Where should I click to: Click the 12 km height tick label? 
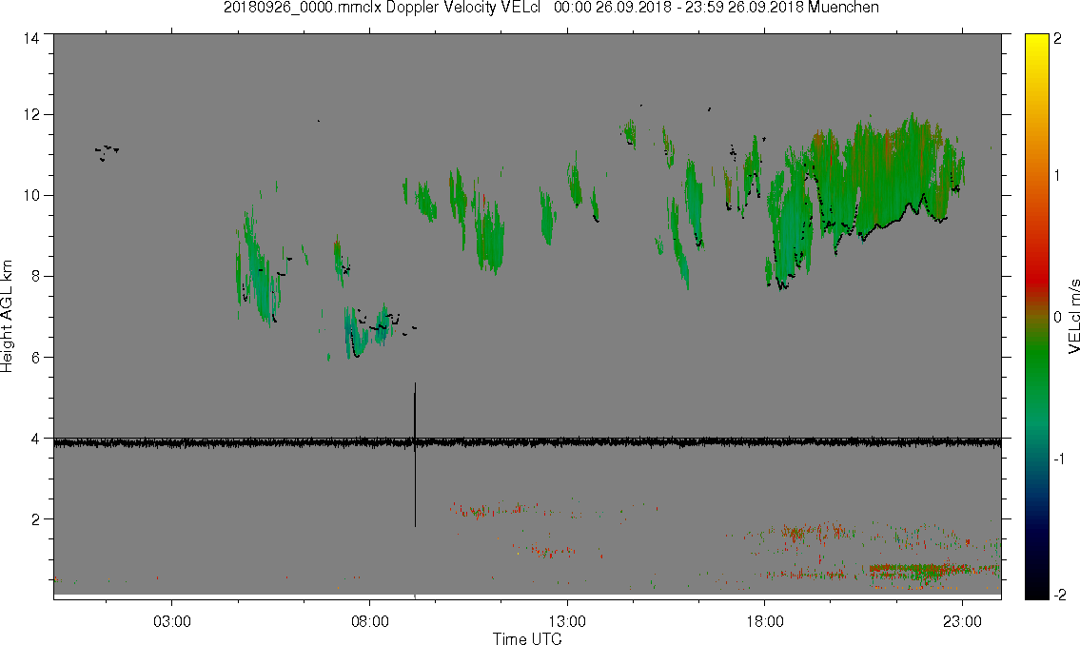click(x=31, y=114)
